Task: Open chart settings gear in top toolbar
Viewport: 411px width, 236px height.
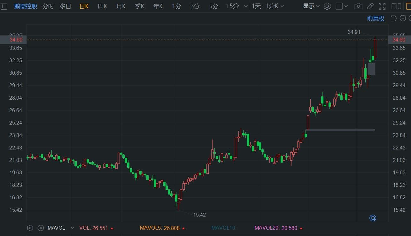Action: point(327,6)
